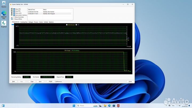This screenshot has height=108, width=192.
Task: Click the CPUID button
Action: [50, 81]
